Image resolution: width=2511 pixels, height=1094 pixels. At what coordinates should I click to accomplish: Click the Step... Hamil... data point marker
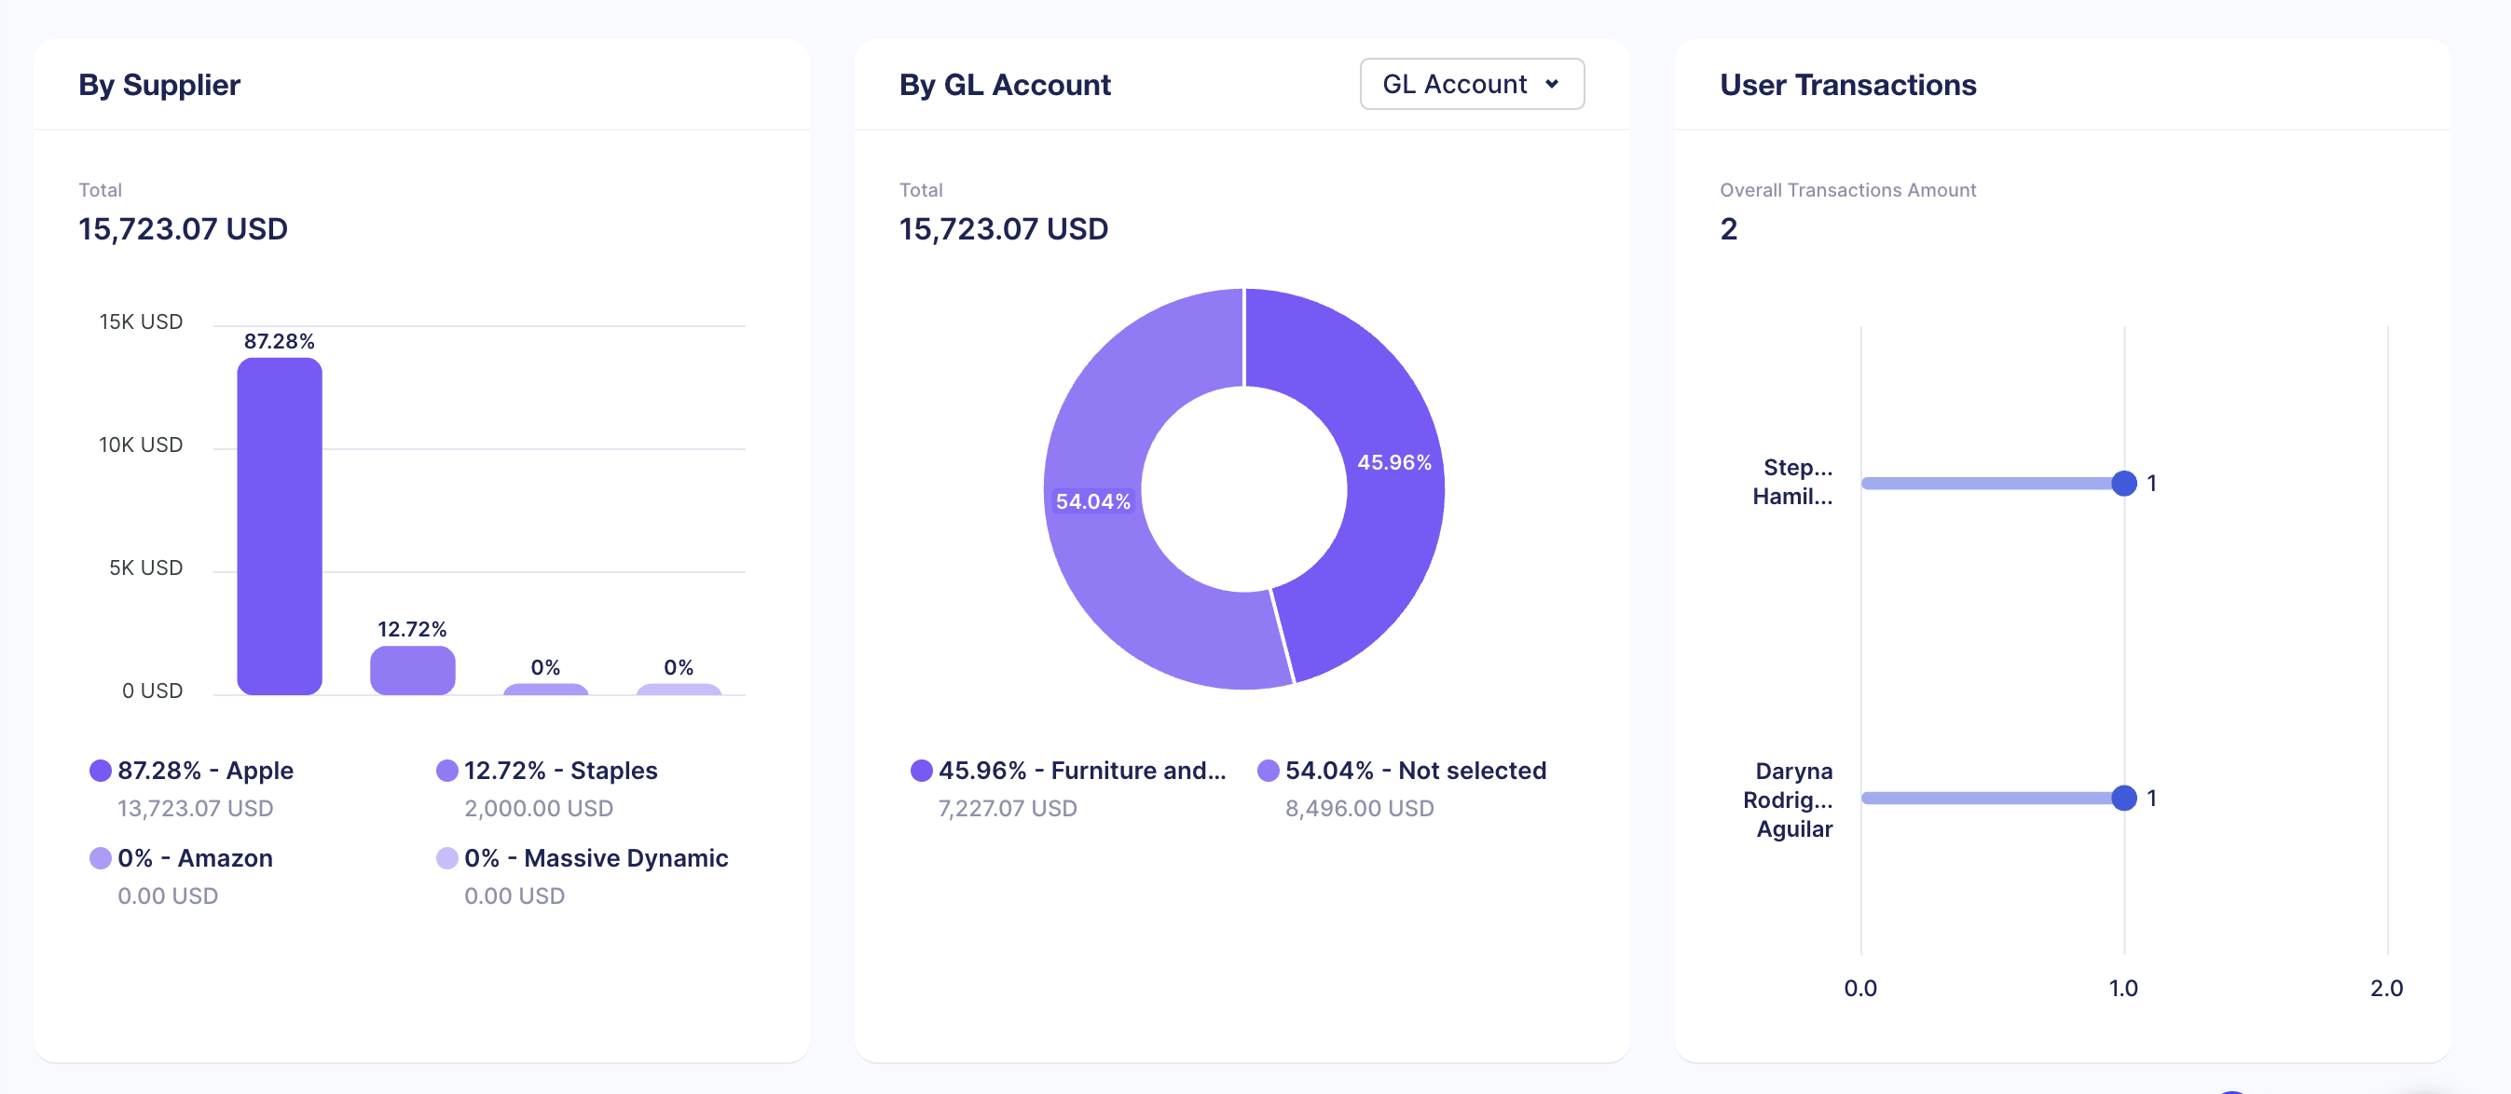[2124, 484]
